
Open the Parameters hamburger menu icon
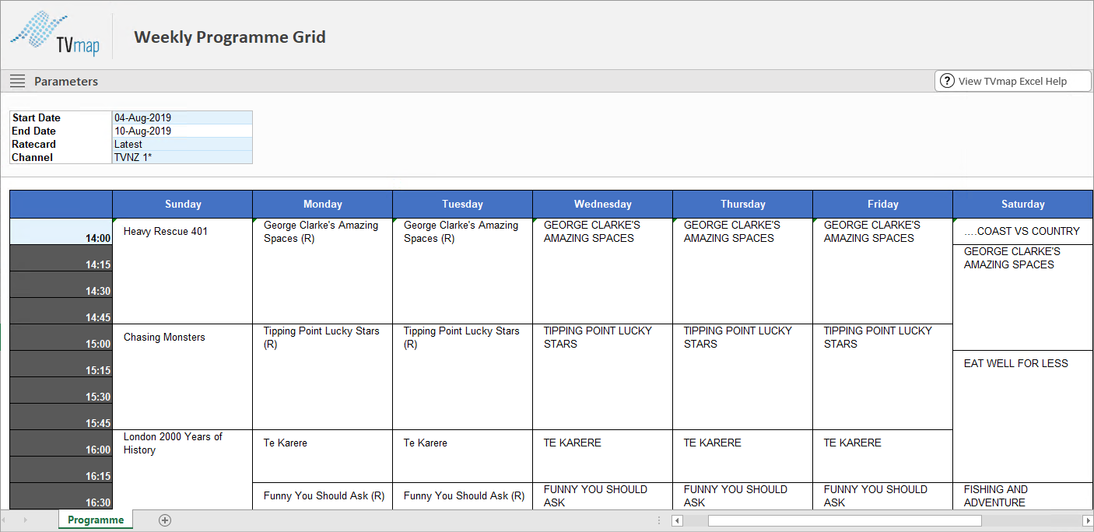click(17, 81)
